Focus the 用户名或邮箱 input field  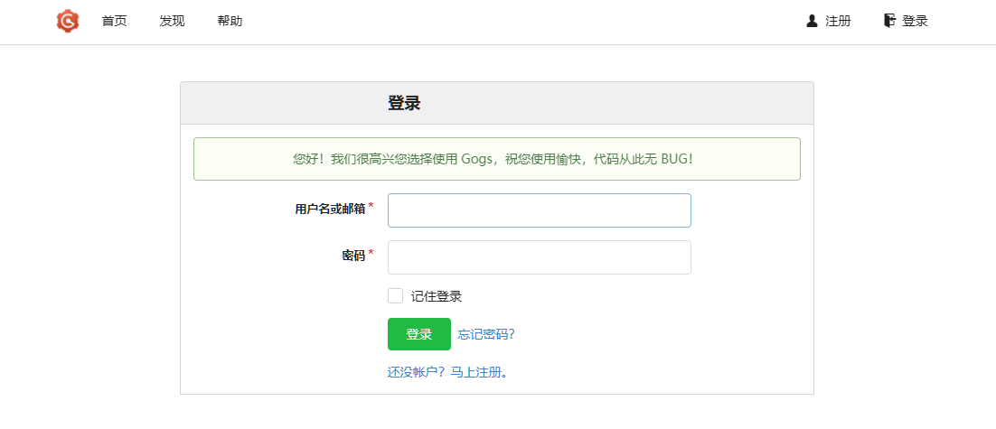[x=540, y=210]
